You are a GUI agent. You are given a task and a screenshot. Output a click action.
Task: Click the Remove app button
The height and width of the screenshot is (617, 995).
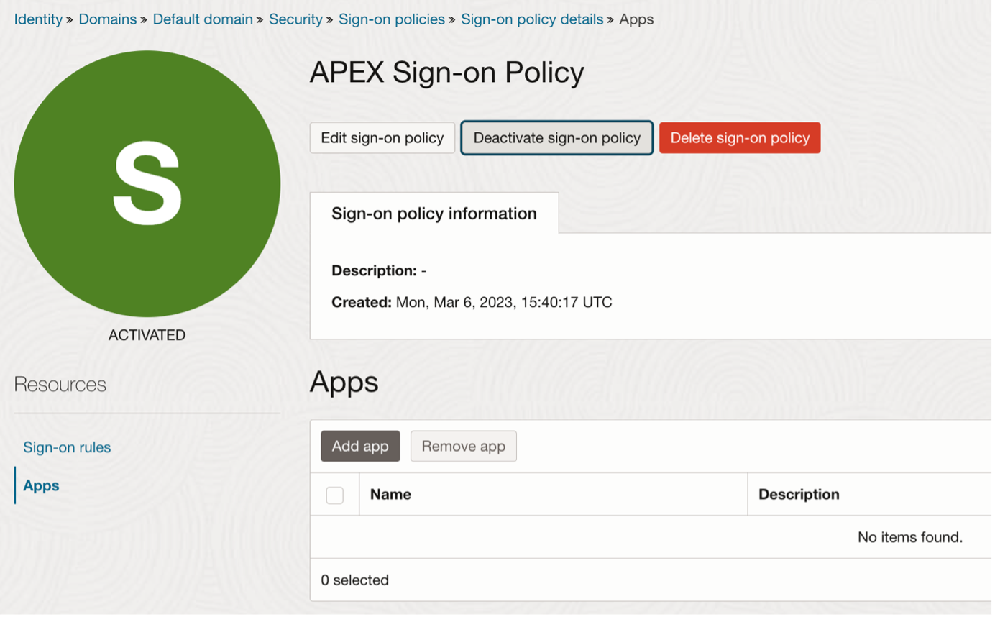click(463, 446)
